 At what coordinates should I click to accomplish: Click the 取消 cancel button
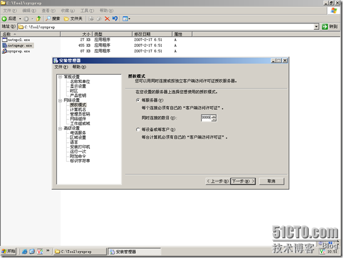272,181
